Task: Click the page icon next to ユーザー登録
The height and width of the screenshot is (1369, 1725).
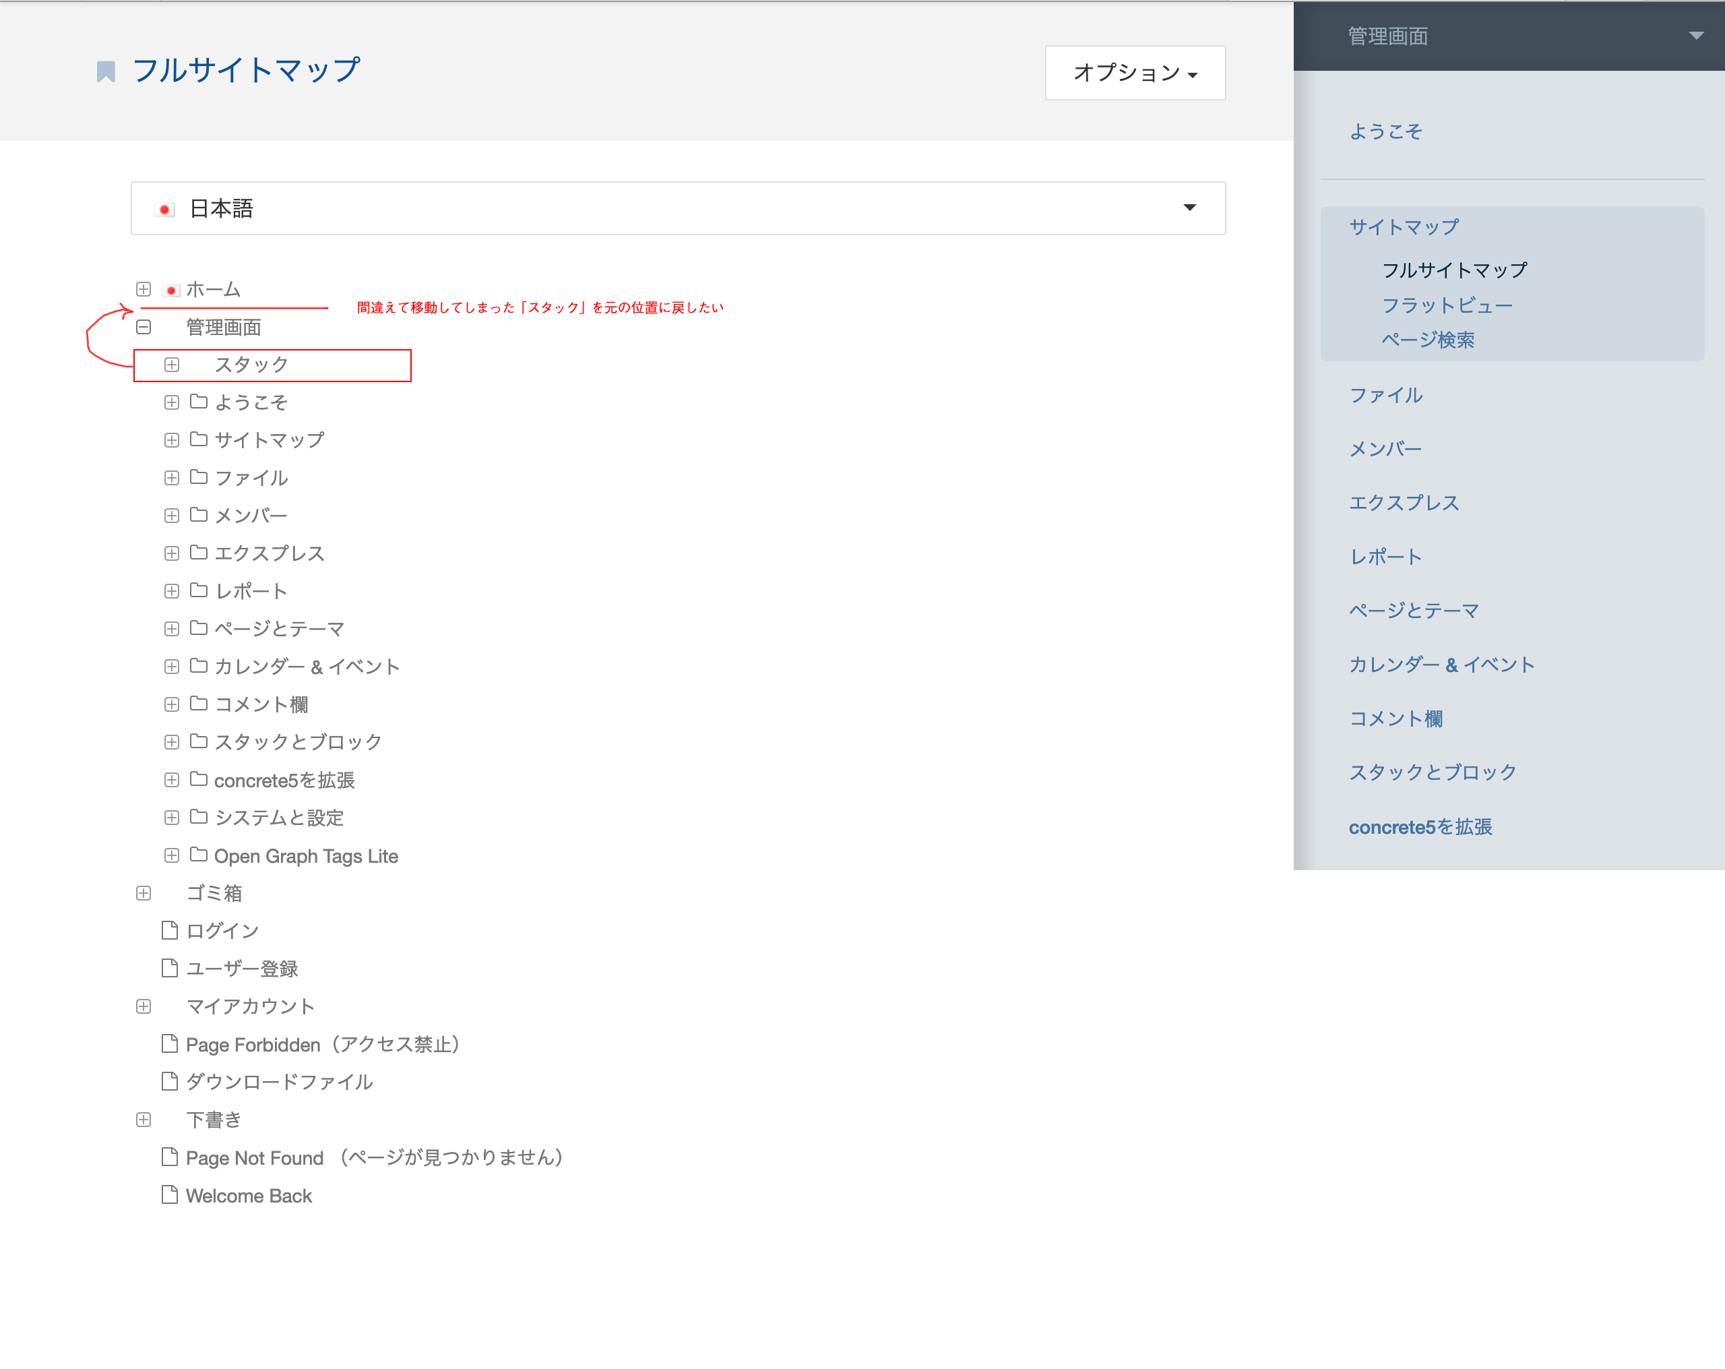Action: (170, 968)
